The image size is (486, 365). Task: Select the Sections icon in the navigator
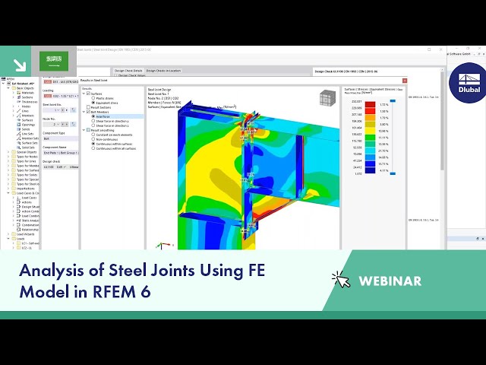point(18,97)
